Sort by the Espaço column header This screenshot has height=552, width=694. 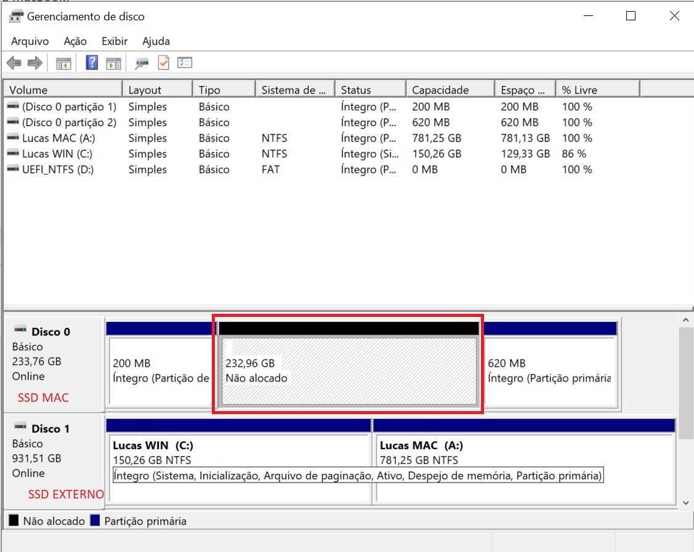tap(525, 89)
